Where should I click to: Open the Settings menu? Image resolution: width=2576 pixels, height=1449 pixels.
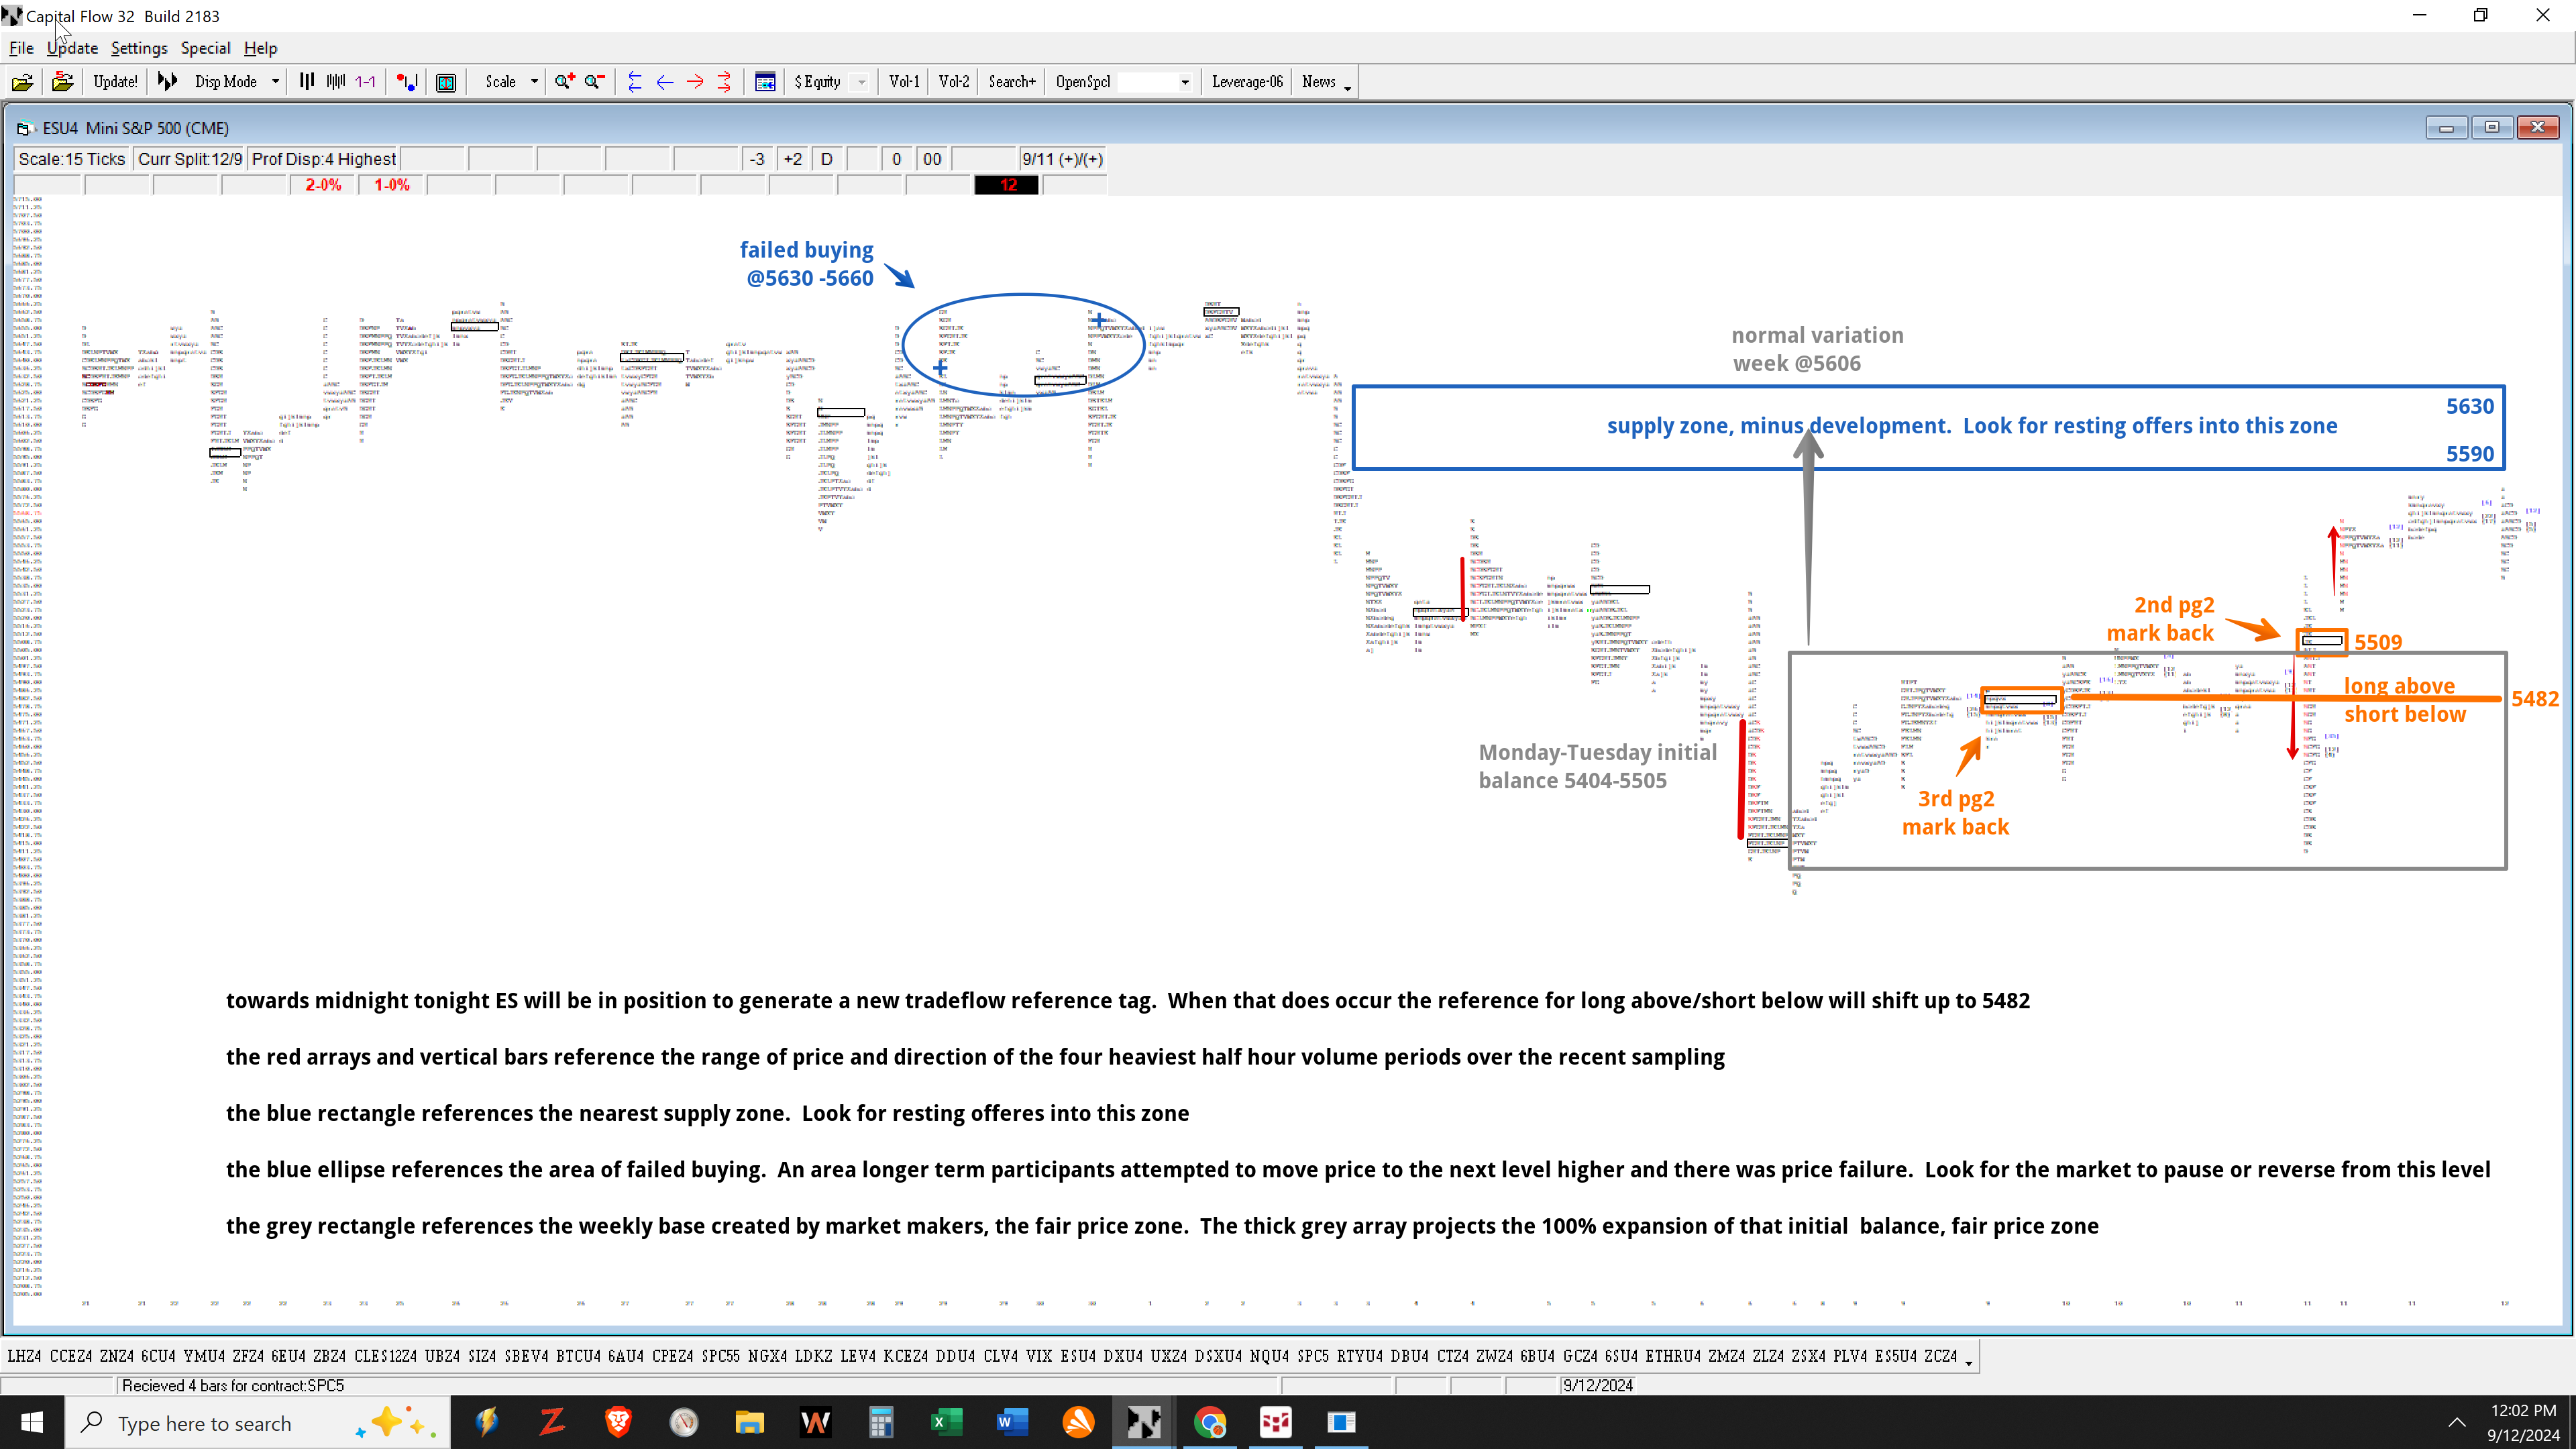click(x=139, y=48)
